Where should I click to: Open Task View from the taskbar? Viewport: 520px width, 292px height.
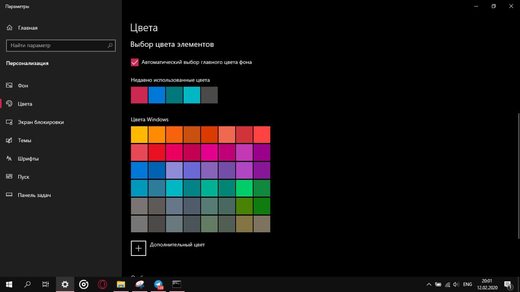tap(46, 284)
